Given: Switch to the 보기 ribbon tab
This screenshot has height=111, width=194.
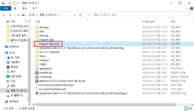Looking at the screenshot, I should [x=35, y=8].
